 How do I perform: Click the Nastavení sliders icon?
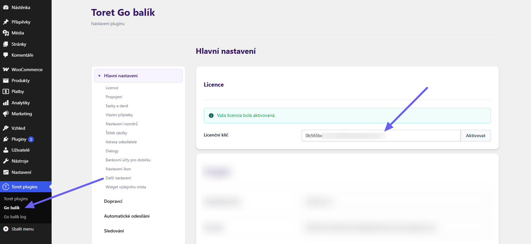tap(6, 172)
